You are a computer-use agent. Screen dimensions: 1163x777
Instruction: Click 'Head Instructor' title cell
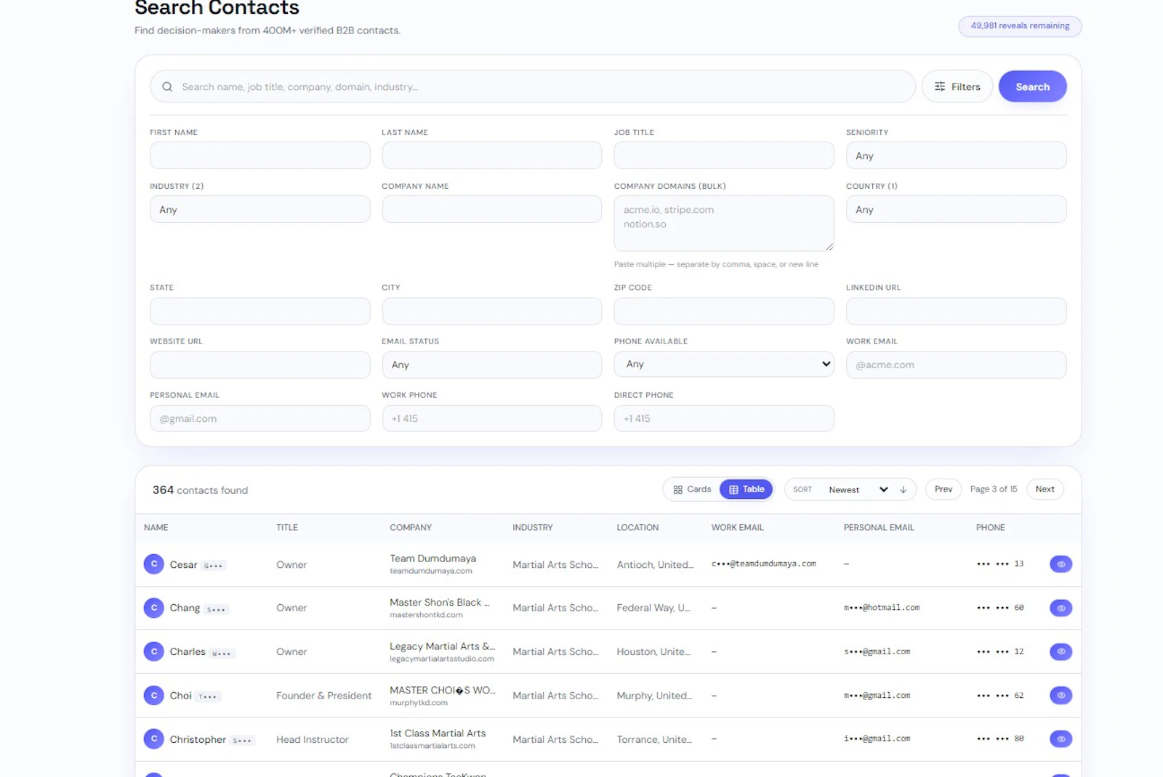313,739
